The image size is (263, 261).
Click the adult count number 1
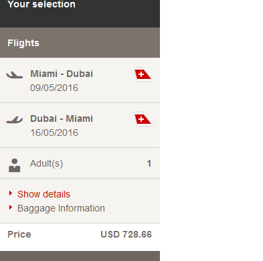pyautogui.click(x=149, y=163)
